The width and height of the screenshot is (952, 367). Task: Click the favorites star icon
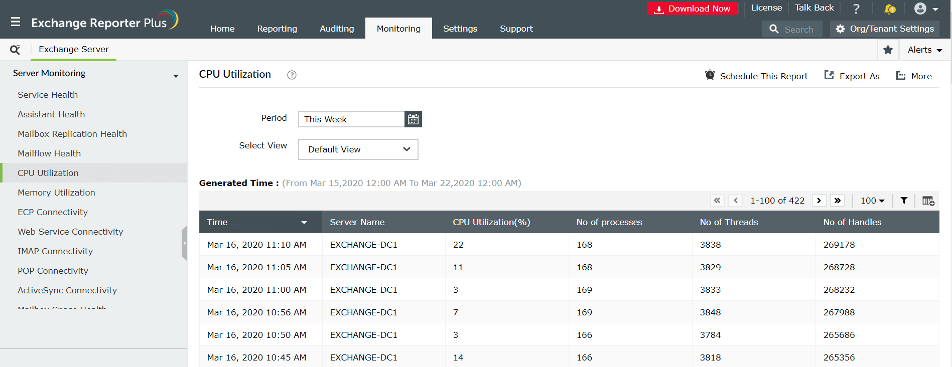click(888, 50)
